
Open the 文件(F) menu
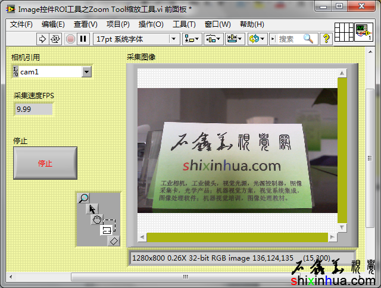(21, 24)
